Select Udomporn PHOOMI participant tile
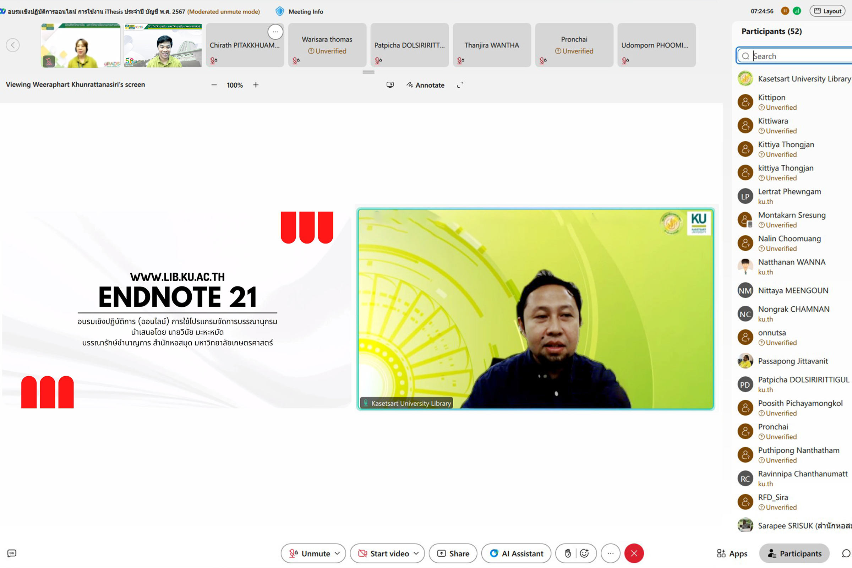Viewport: 852px width, 568px height. point(656,45)
